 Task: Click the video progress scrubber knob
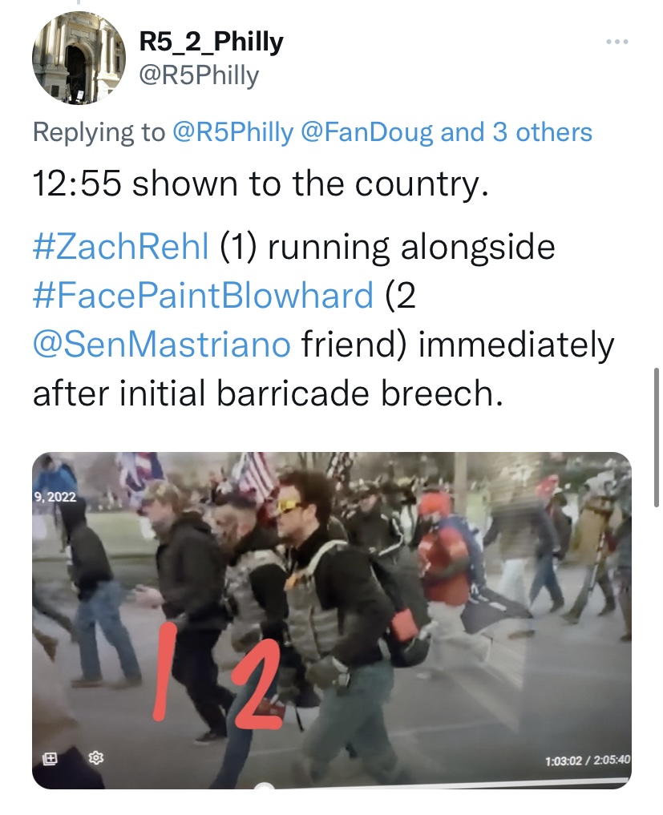(x=265, y=785)
